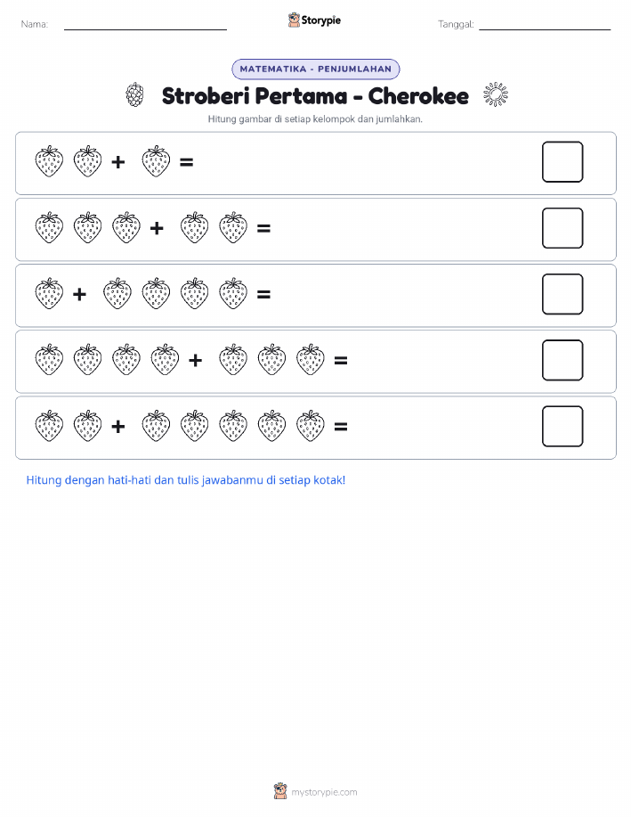Click the last strawberry in row four
The image size is (631, 817).
click(x=311, y=360)
